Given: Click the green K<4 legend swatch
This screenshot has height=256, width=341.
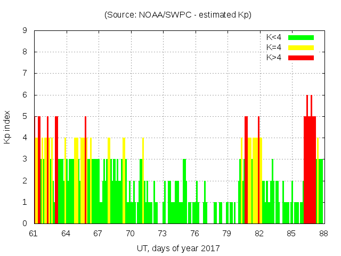Looking at the screenshot, I should tap(301, 37).
